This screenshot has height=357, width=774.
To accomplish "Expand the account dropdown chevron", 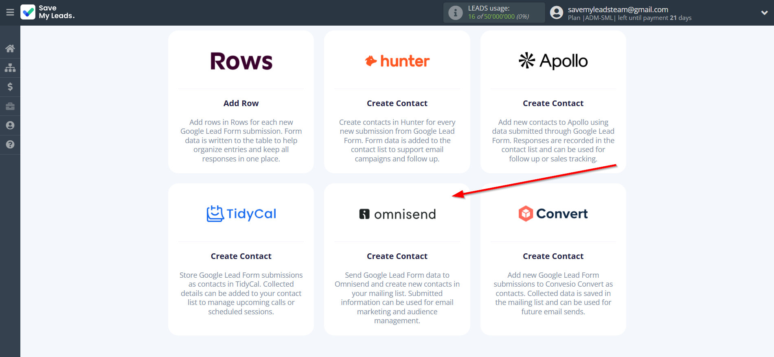I will 764,13.
